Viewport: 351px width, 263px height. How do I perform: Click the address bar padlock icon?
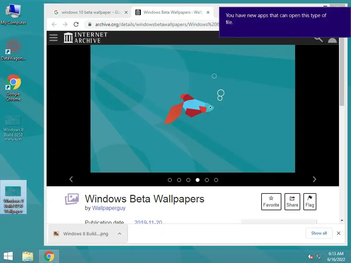click(90, 24)
